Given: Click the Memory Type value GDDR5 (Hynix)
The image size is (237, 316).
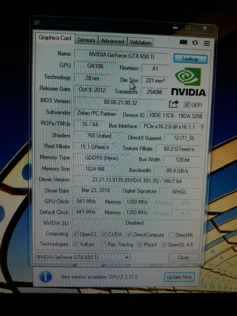Looking at the screenshot, I should (101, 158).
